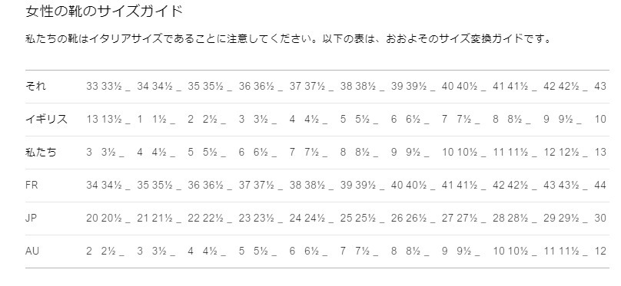Click size 33 in the それ row

tap(92, 86)
